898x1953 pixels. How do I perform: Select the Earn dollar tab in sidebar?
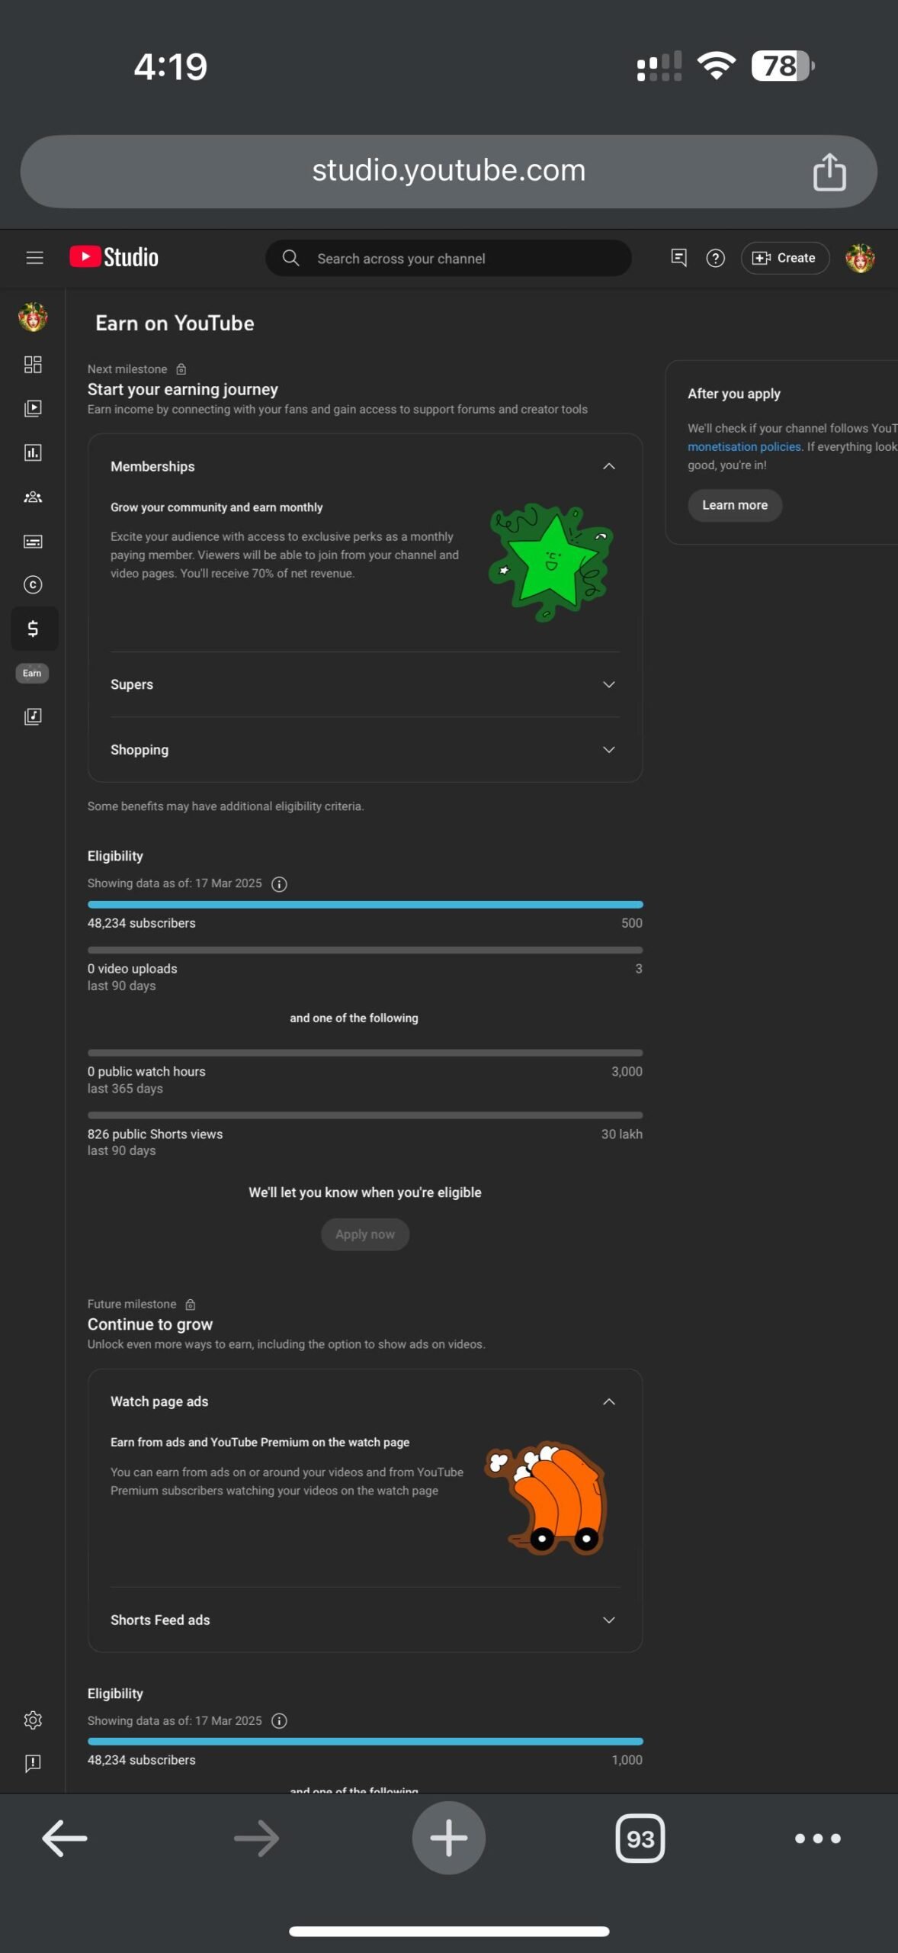coord(34,629)
